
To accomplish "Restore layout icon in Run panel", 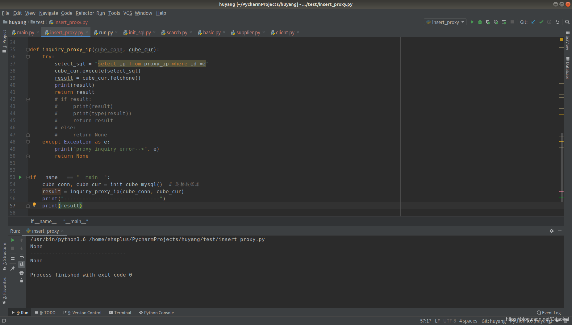I will [x=13, y=258].
